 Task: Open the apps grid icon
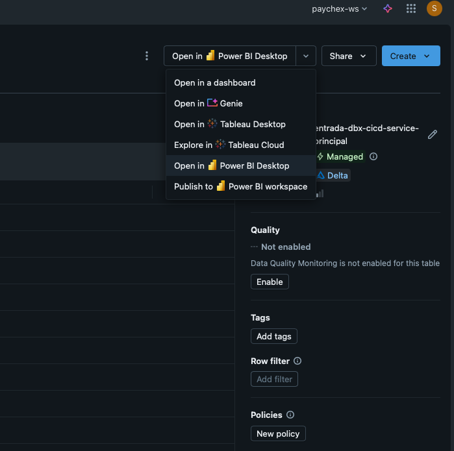click(x=410, y=8)
